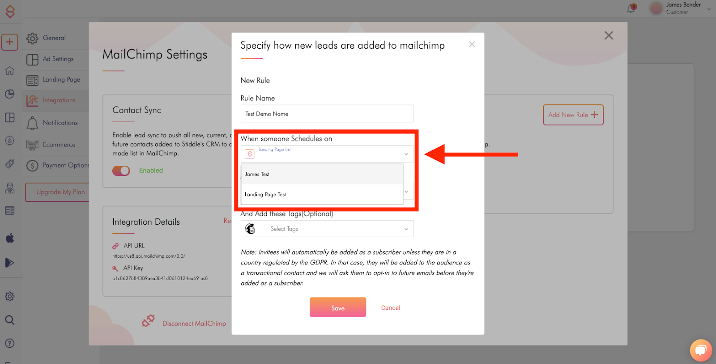Image resolution: width=716 pixels, height=364 pixels.
Task: Open Landing Page settings menu item
Action: (x=56, y=79)
